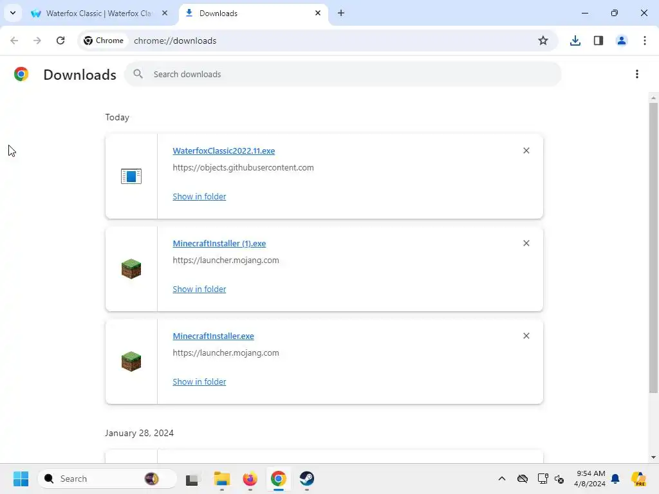Image resolution: width=659 pixels, height=494 pixels.
Task: Open Chrome's three-dot main menu
Action: coord(645,41)
